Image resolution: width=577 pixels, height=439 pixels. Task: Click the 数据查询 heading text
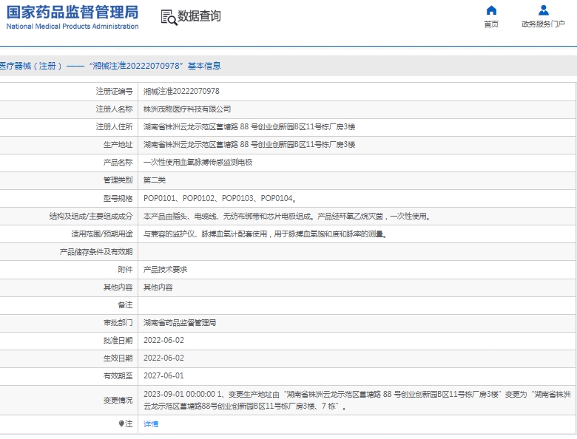pyautogui.click(x=199, y=16)
